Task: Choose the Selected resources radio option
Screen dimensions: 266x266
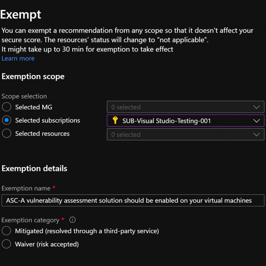Action: coord(7,133)
